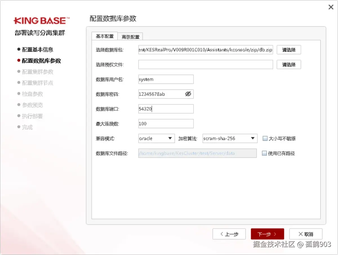Enable the 大小写不敏感 checkbox
This screenshot has width=338, height=255.
point(265,139)
